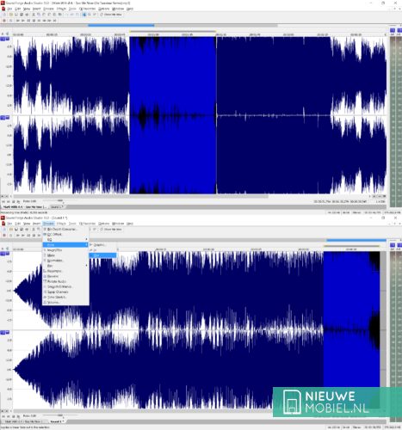The height and width of the screenshot is (430, 402).
Task: Select Rotate Audio in Process menu
Action: coord(65,281)
